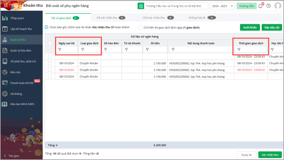
Task: Click the Lập kế hoạch thu calendar icon
Action: click(5, 29)
